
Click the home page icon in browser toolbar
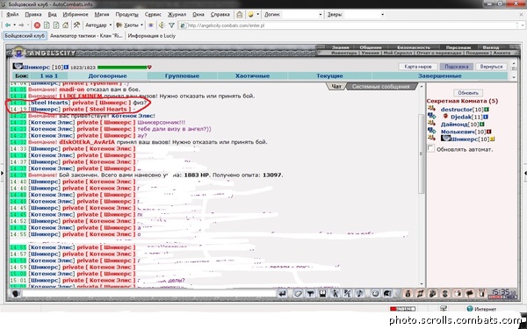[x=66, y=25]
